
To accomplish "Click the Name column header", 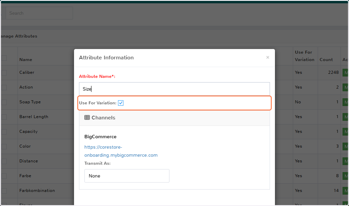I will tap(26, 60).
